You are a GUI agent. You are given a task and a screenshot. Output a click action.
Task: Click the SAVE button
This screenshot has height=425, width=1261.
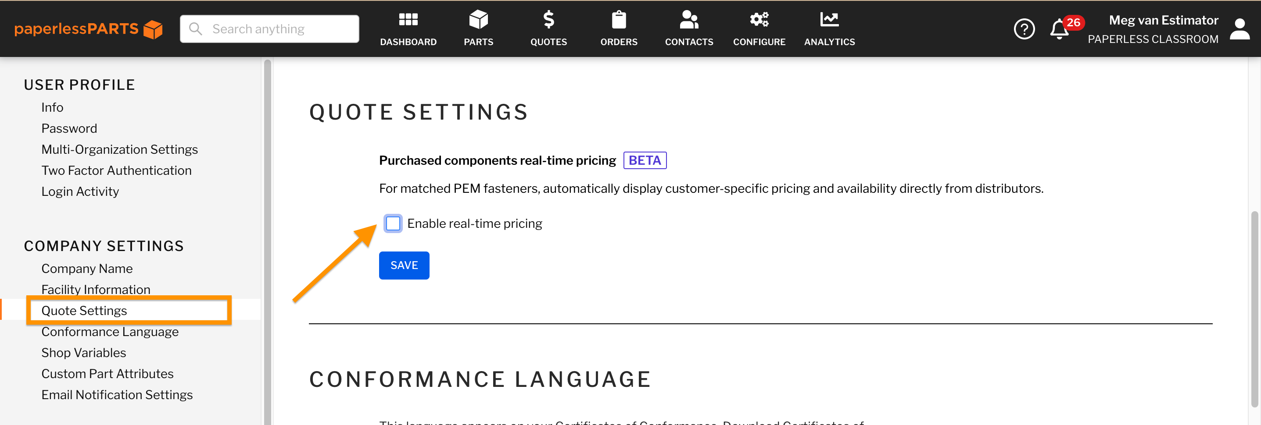point(404,265)
